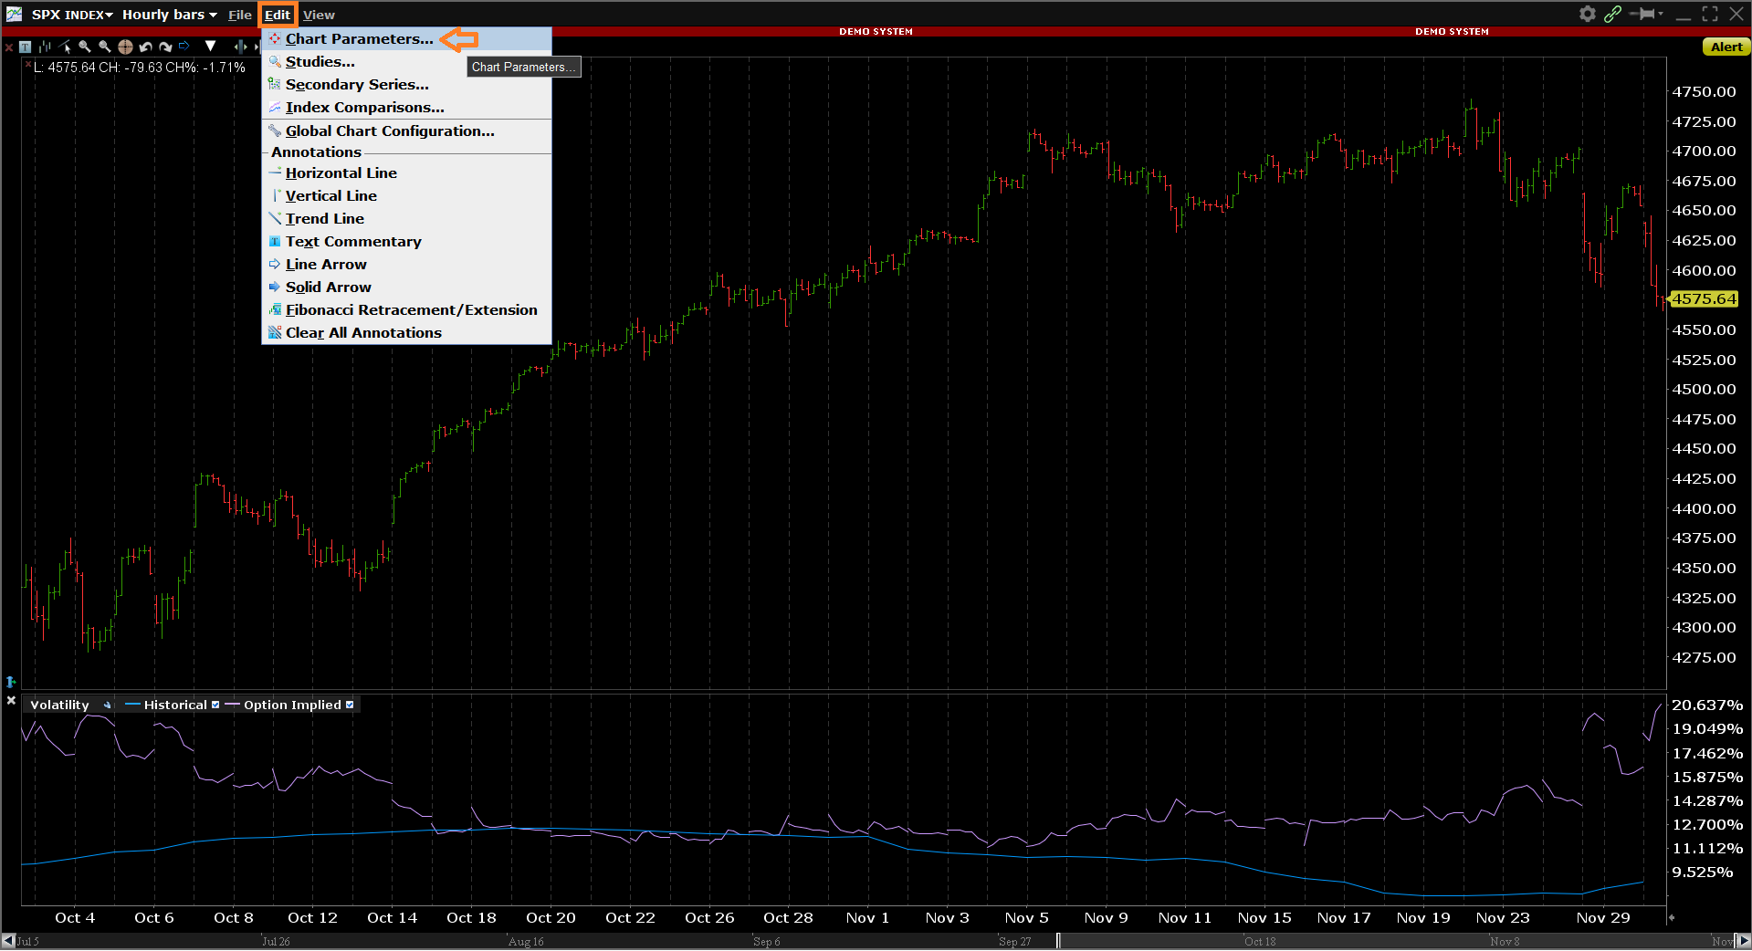
Task: Select Secondary Series from the Edit menu
Action: [406, 84]
